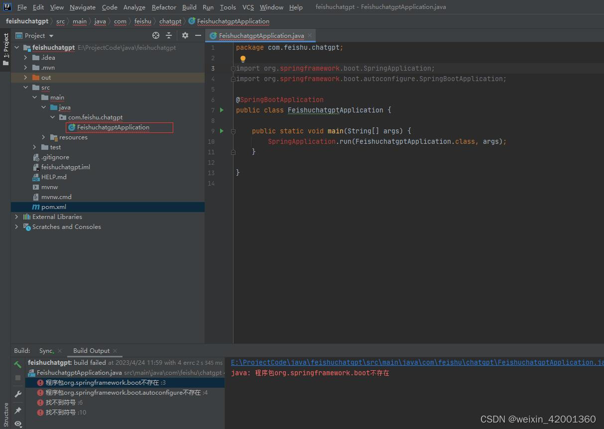Viewport: 604px width, 429px height.
Task: Toggle Collapse All in Project panel
Action: point(169,35)
